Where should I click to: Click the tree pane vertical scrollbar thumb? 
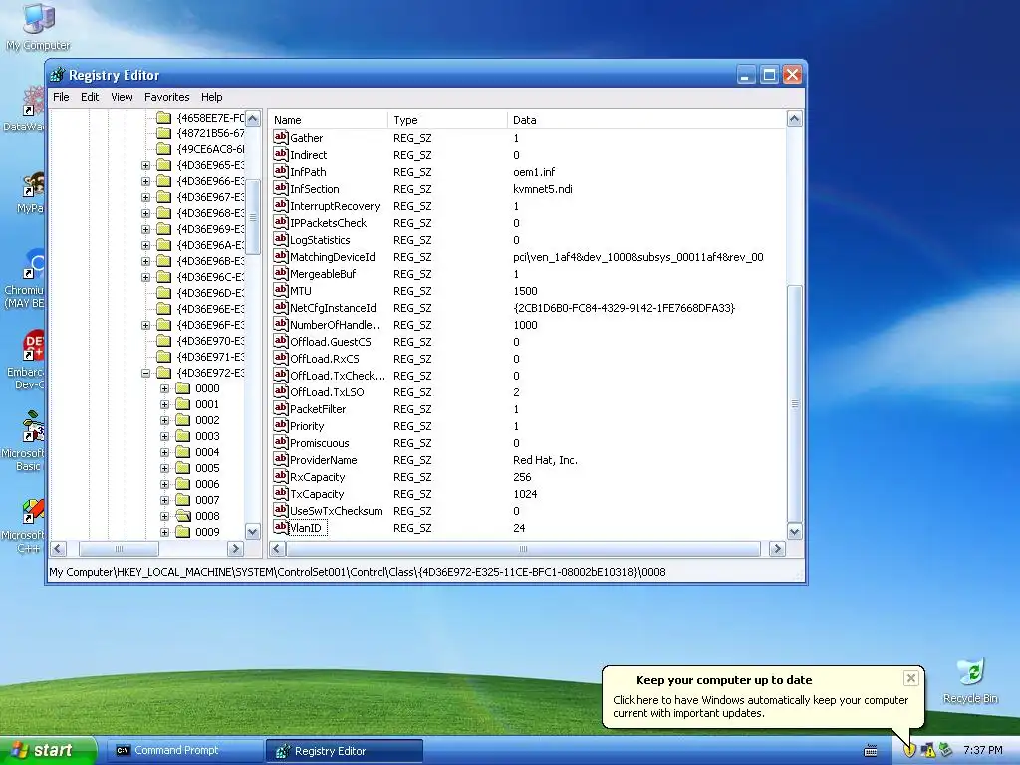pyautogui.click(x=253, y=218)
